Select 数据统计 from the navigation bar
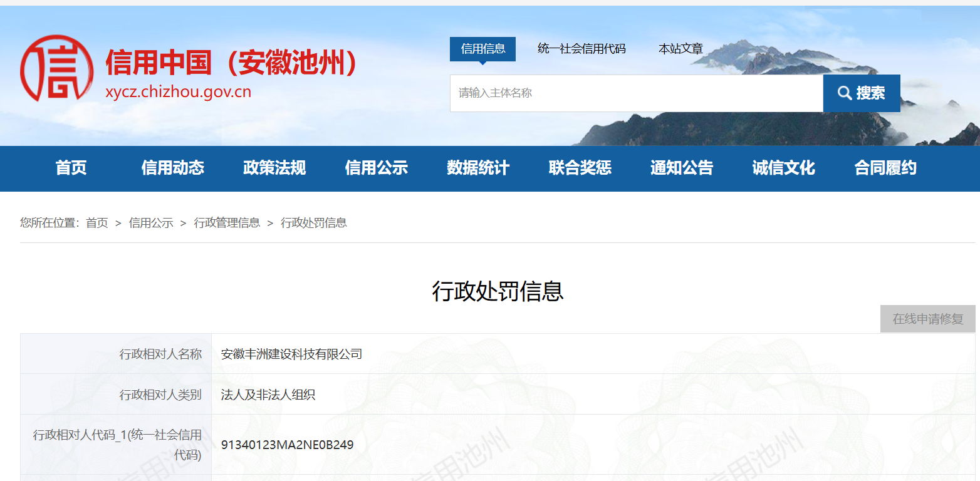The width and height of the screenshot is (980, 481). coord(478,168)
